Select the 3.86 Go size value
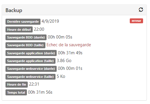150x104 pixels. (x=64, y=61)
